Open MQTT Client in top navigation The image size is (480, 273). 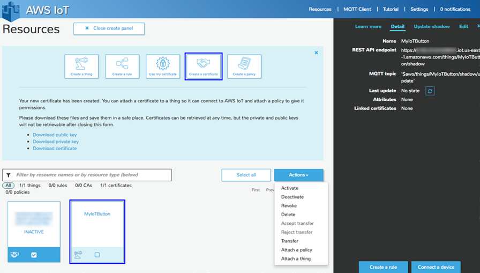pos(357,9)
